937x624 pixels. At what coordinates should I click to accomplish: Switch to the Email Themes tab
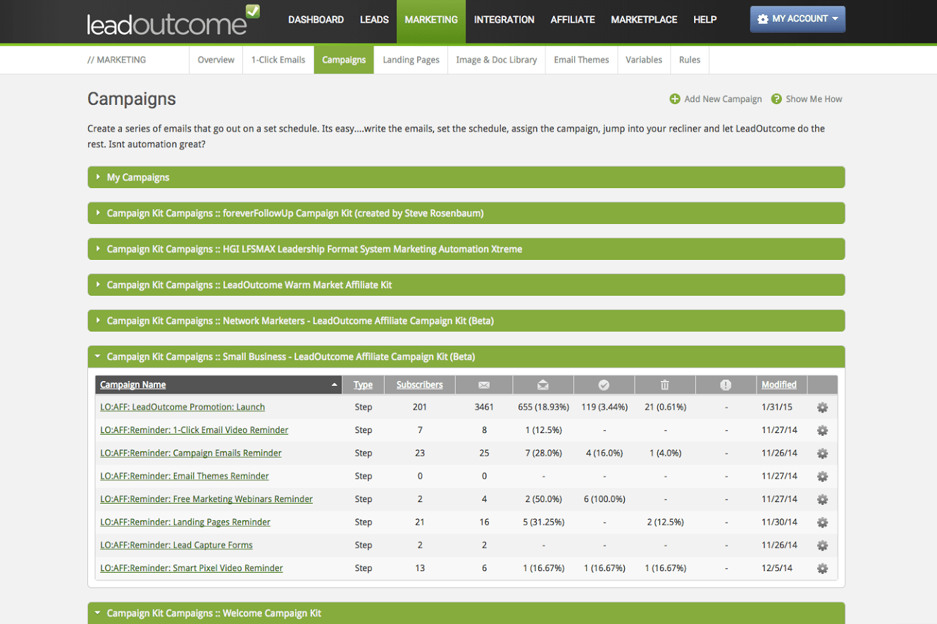click(x=581, y=60)
